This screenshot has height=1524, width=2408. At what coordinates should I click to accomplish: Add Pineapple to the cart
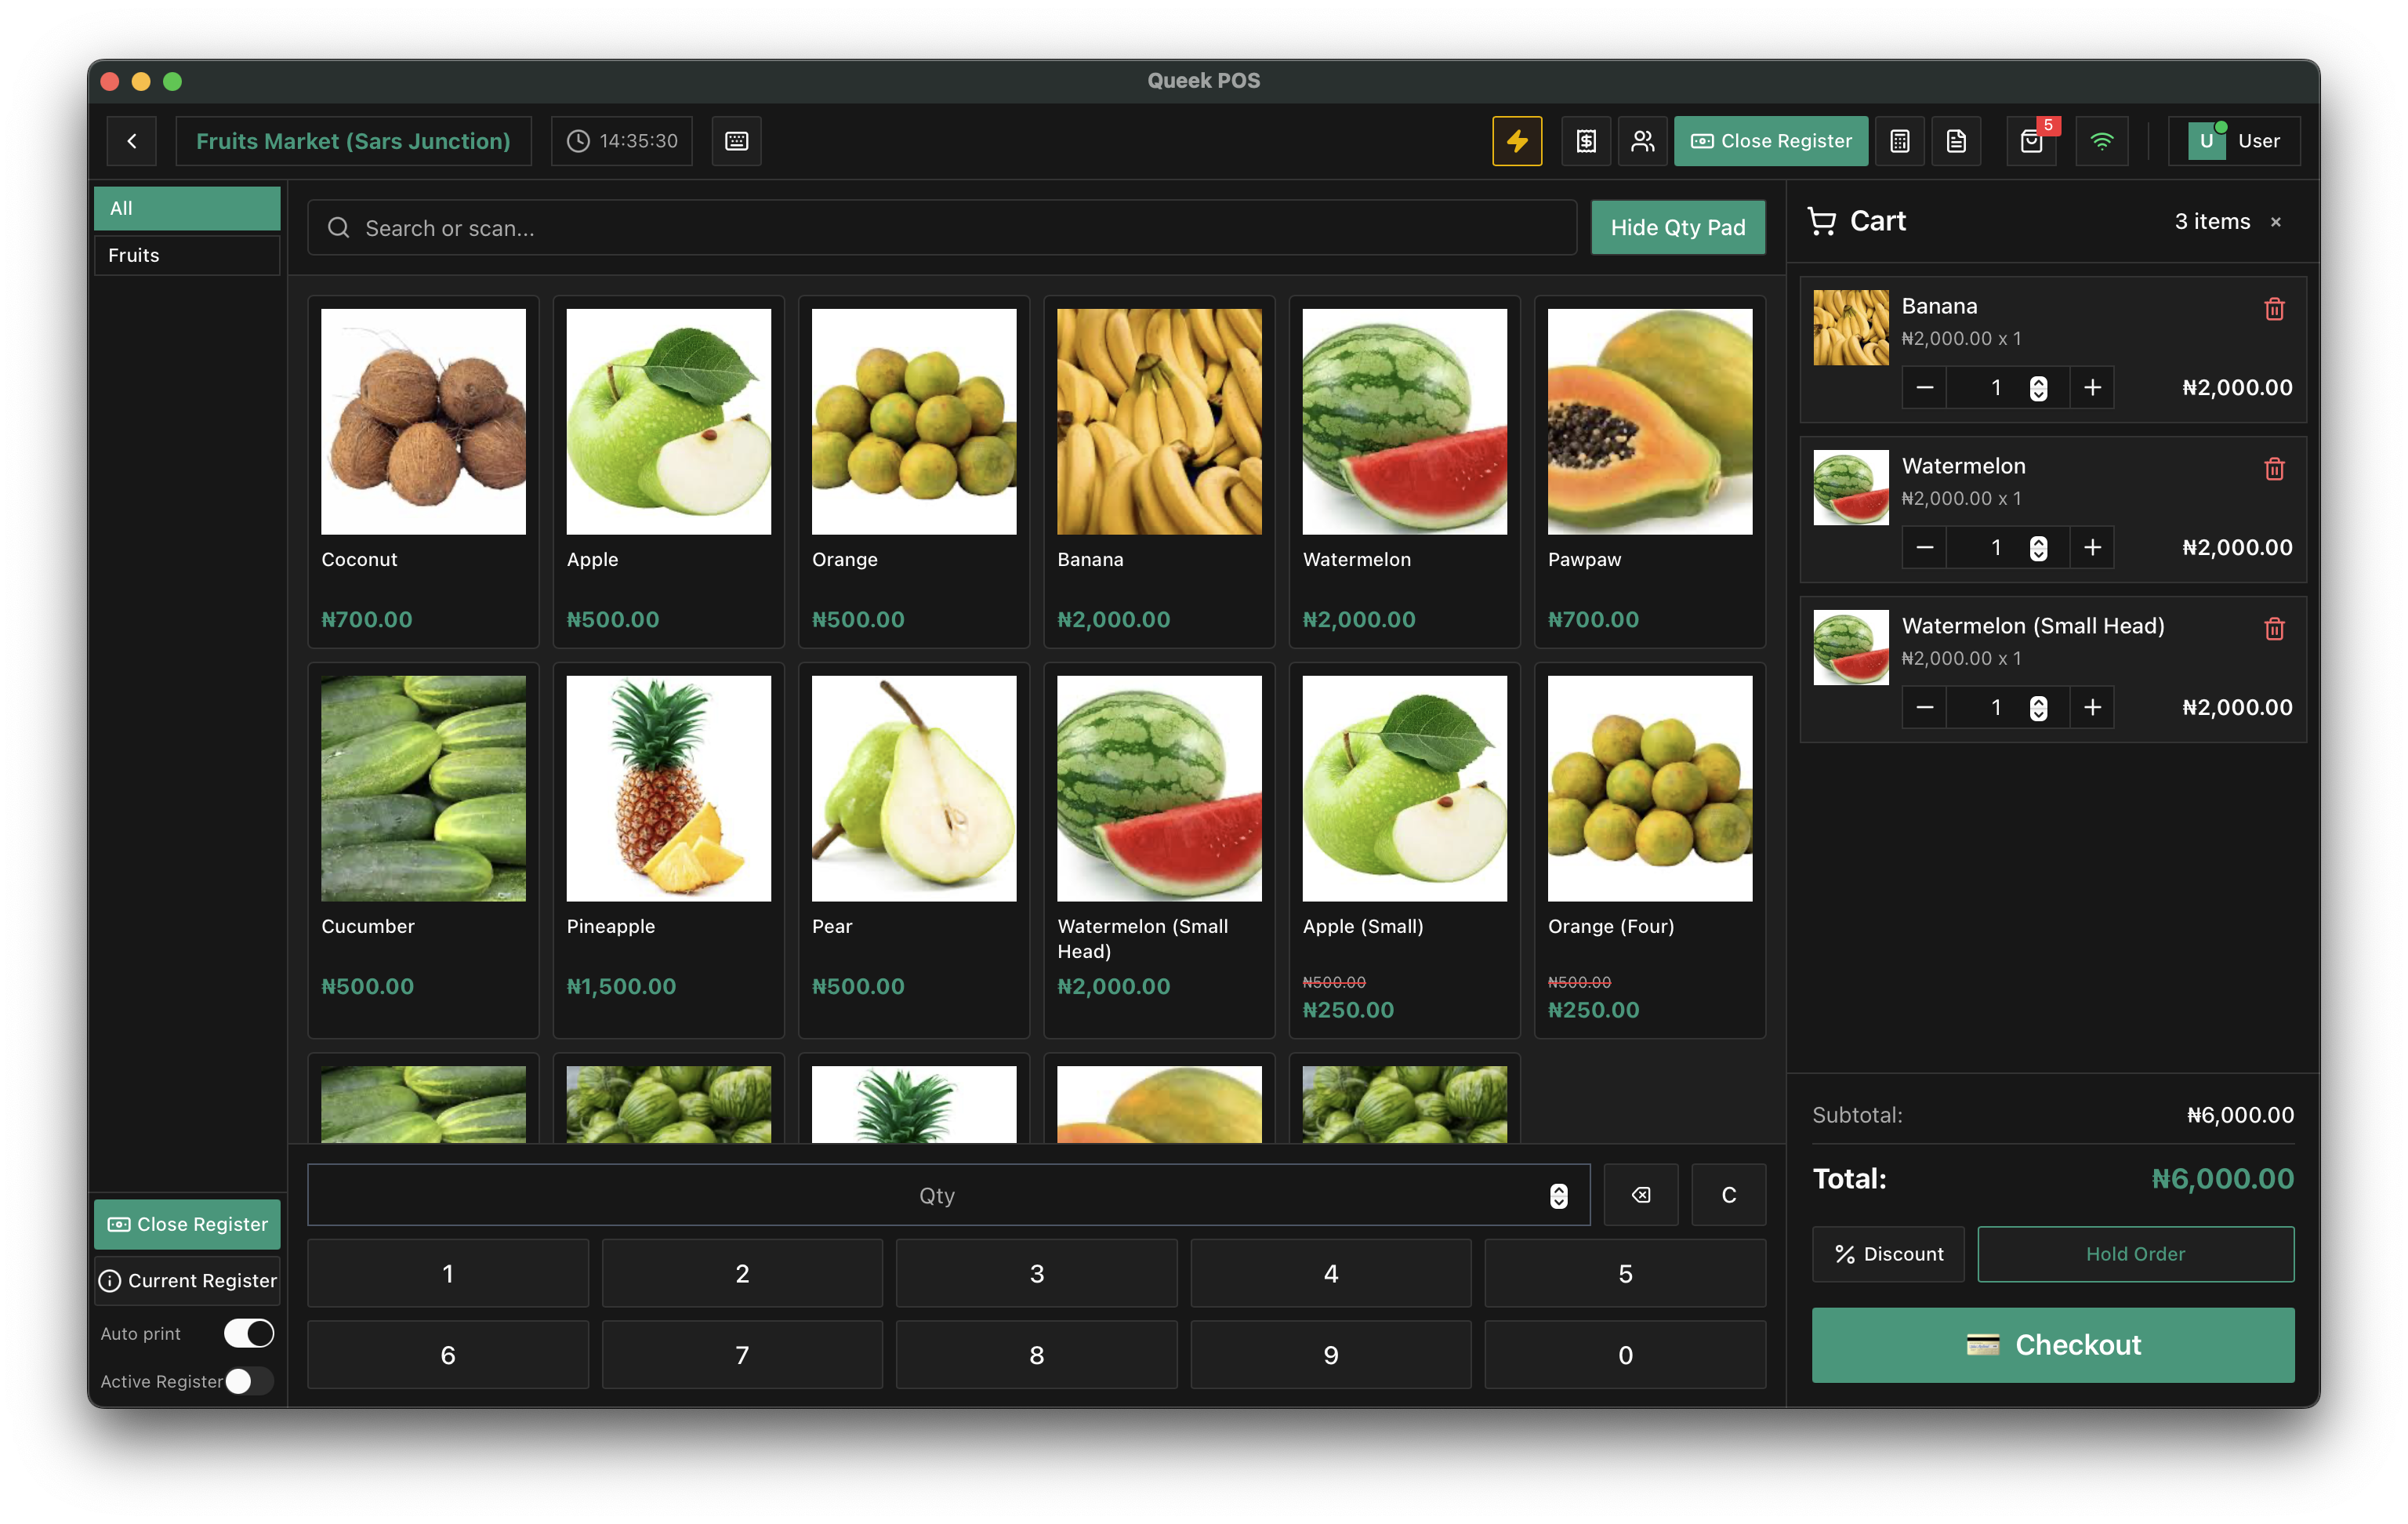pyautogui.click(x=668, y=850)
